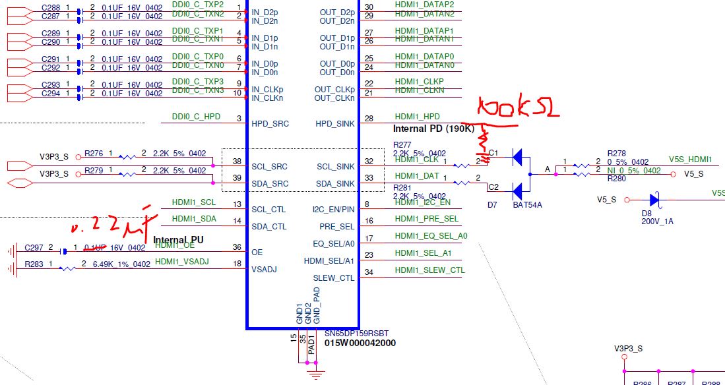
Task: Click the ground symbol below GND_PAD pins
Action: pos(316,373)
